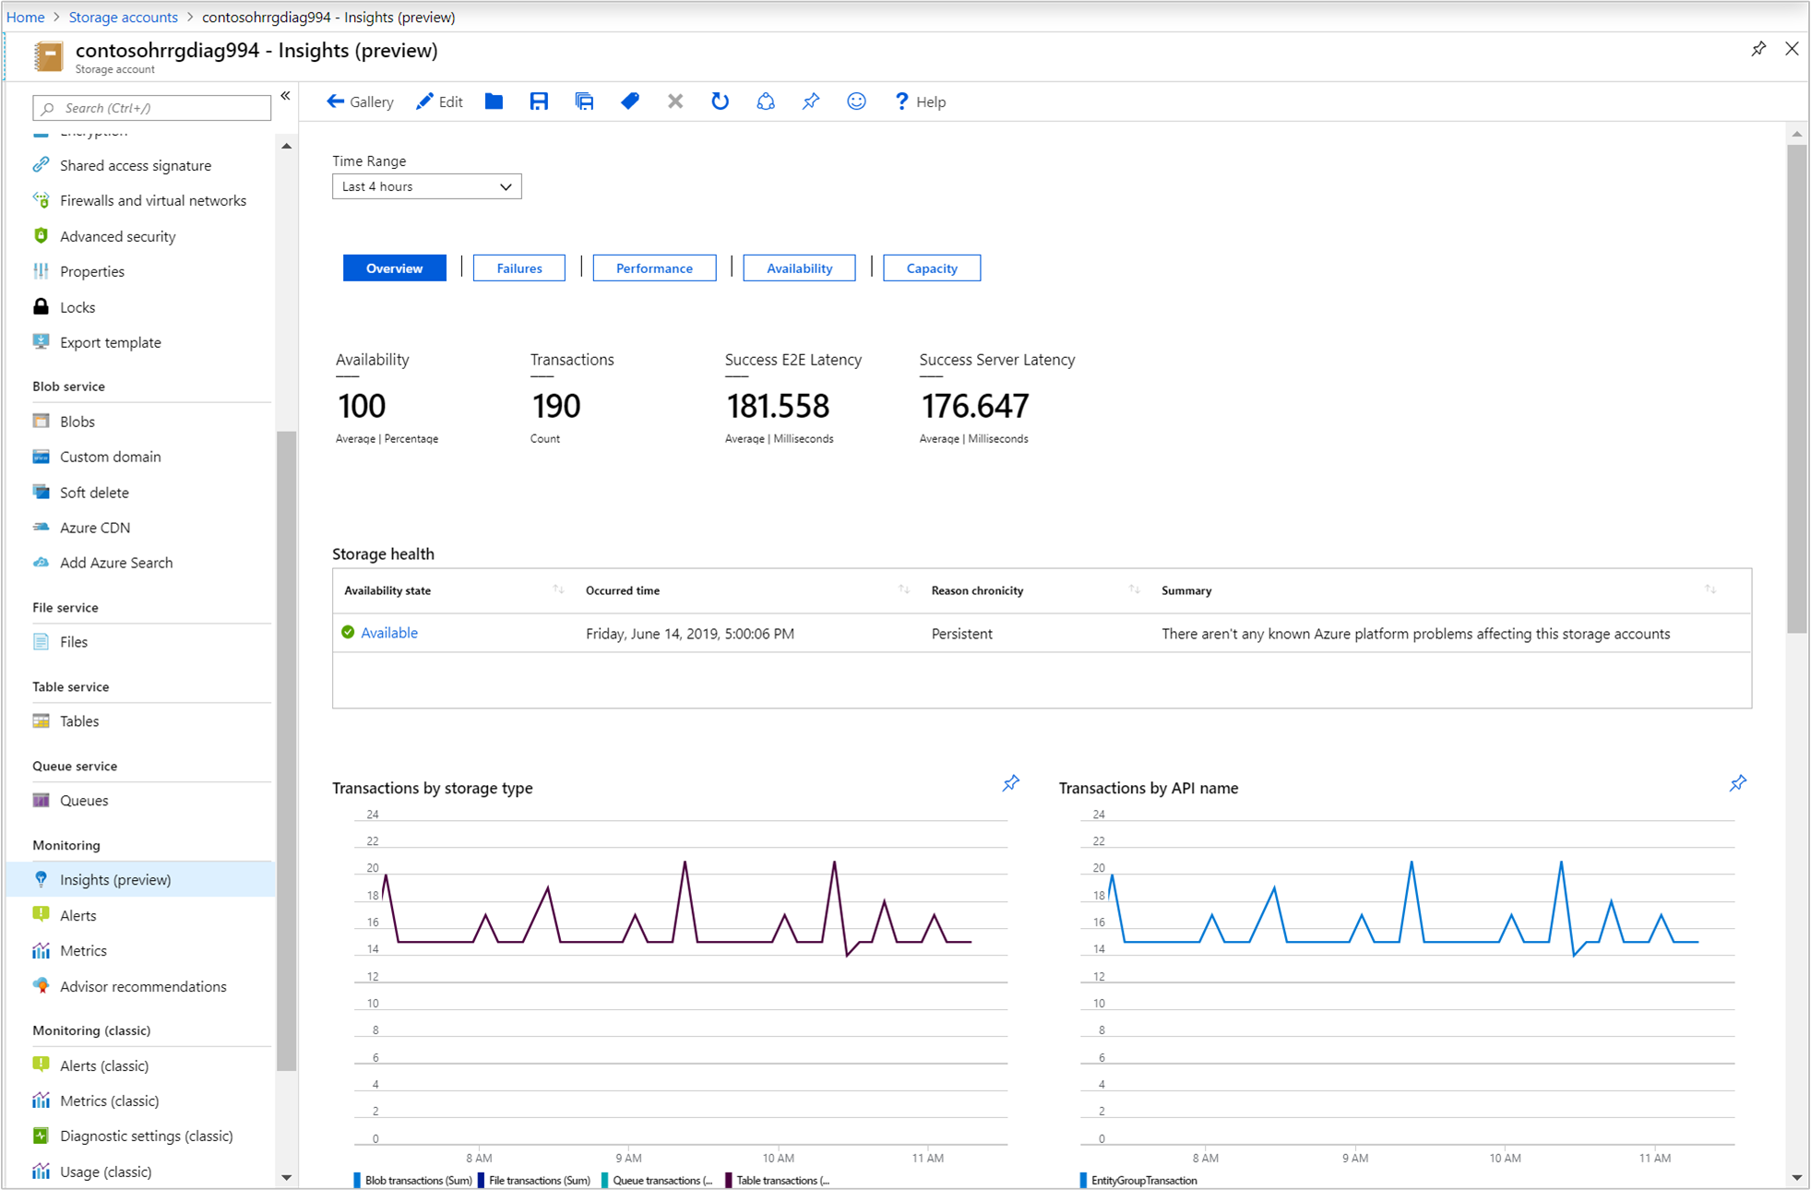Click the Capacity tab button

point(929,268)
